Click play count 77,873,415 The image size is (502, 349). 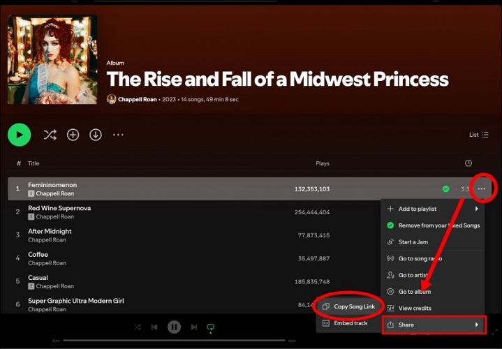[313, 235]
